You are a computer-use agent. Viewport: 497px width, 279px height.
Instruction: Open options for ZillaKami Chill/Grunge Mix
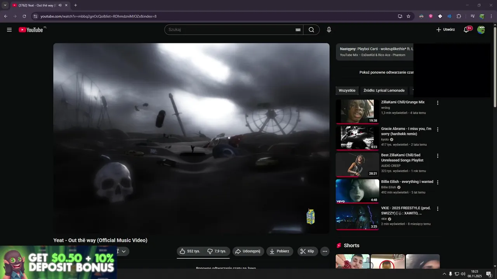click(x=438, y=103)
